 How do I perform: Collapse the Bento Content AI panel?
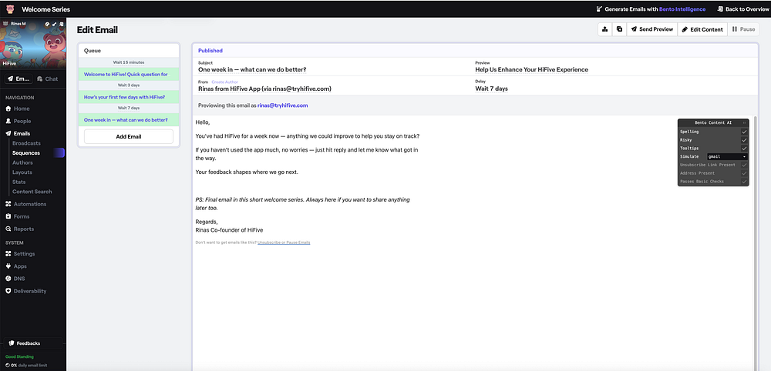pyautogui.click(x=744, y=122)
